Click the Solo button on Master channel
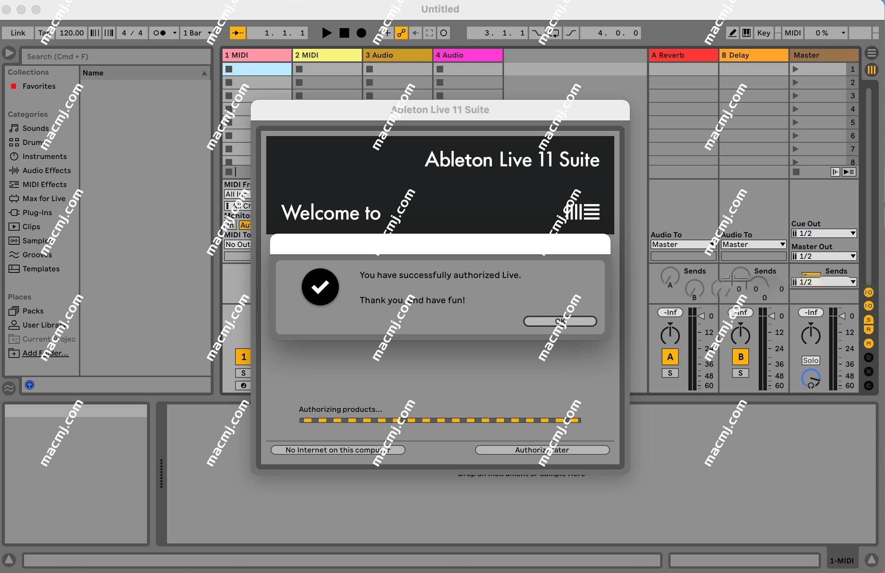885x573 pixels. 811,360
